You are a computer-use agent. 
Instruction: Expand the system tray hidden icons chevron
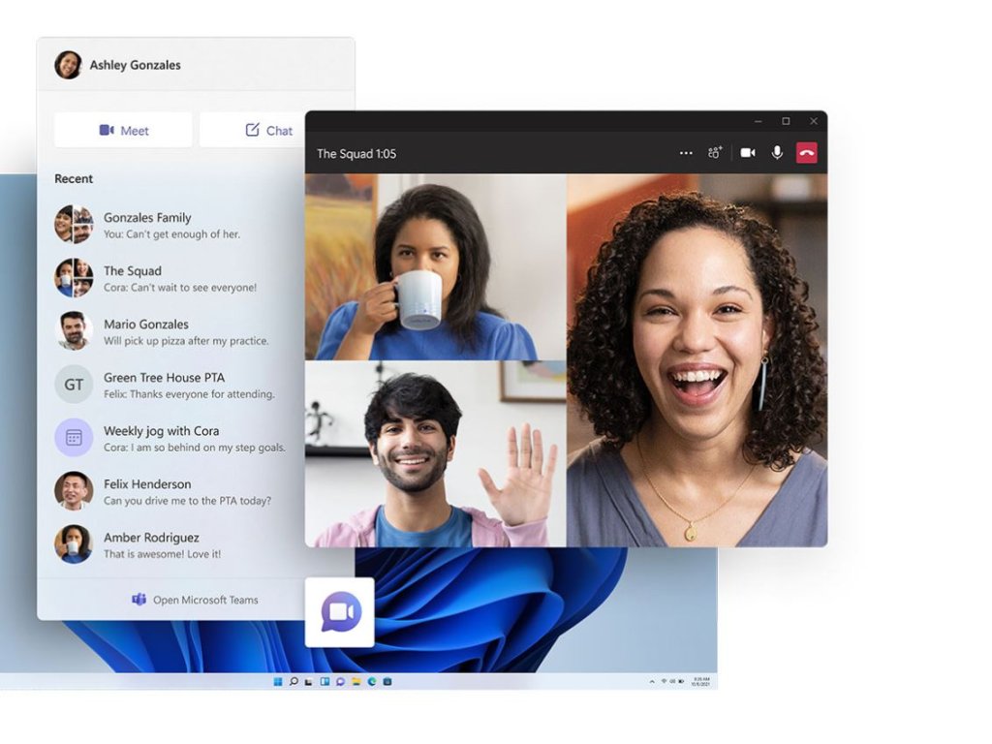651,682
